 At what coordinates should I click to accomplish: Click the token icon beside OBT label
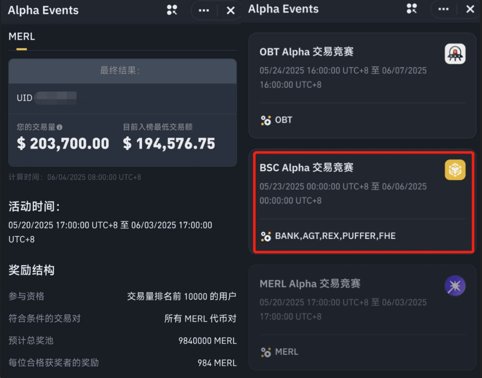pyautogui.click(x=266, y=120)
